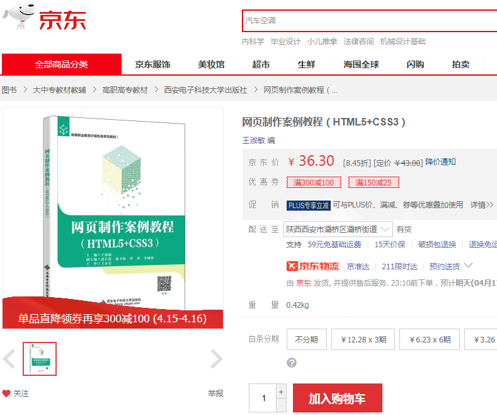The width and height of the screenshot is (497, 415).
Task: Decrease quantity with minus button
Action: [281, 406]
